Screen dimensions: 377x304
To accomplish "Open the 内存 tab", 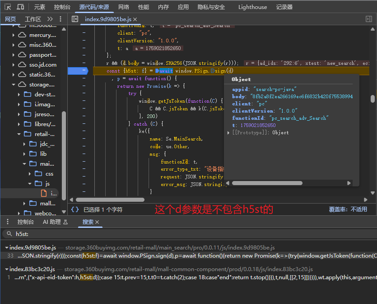I will tap(163, 7).
